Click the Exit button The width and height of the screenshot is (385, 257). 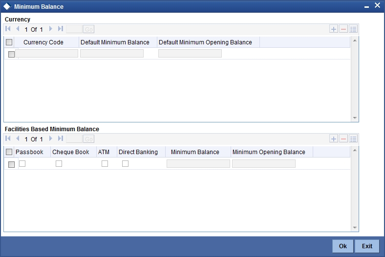tap(367, 246)
